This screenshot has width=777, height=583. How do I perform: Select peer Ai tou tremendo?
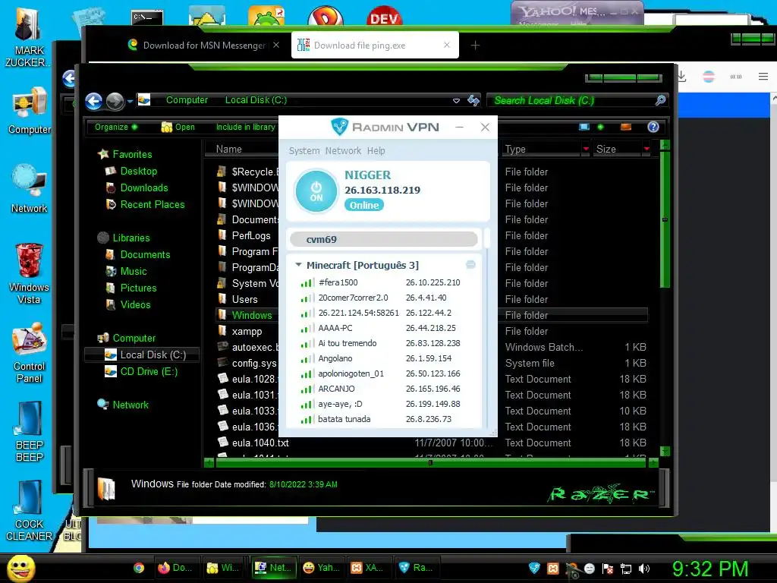(x=383, y=343)
